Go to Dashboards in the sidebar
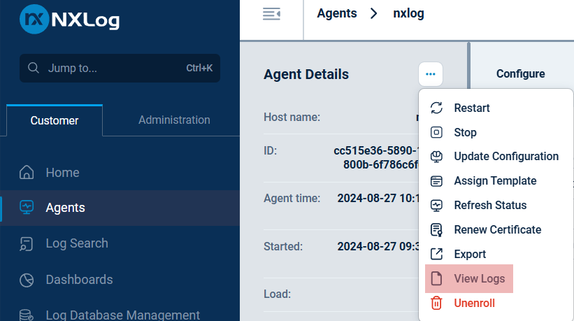Viewport: 574px width, 321px height. click(79, 280)
